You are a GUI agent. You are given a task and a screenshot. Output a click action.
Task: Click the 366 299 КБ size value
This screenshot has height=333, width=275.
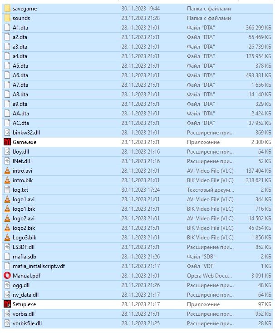[259, 28]
